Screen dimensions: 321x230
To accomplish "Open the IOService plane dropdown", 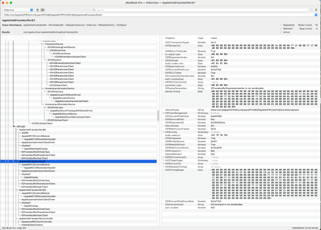I will click(18, 10).
